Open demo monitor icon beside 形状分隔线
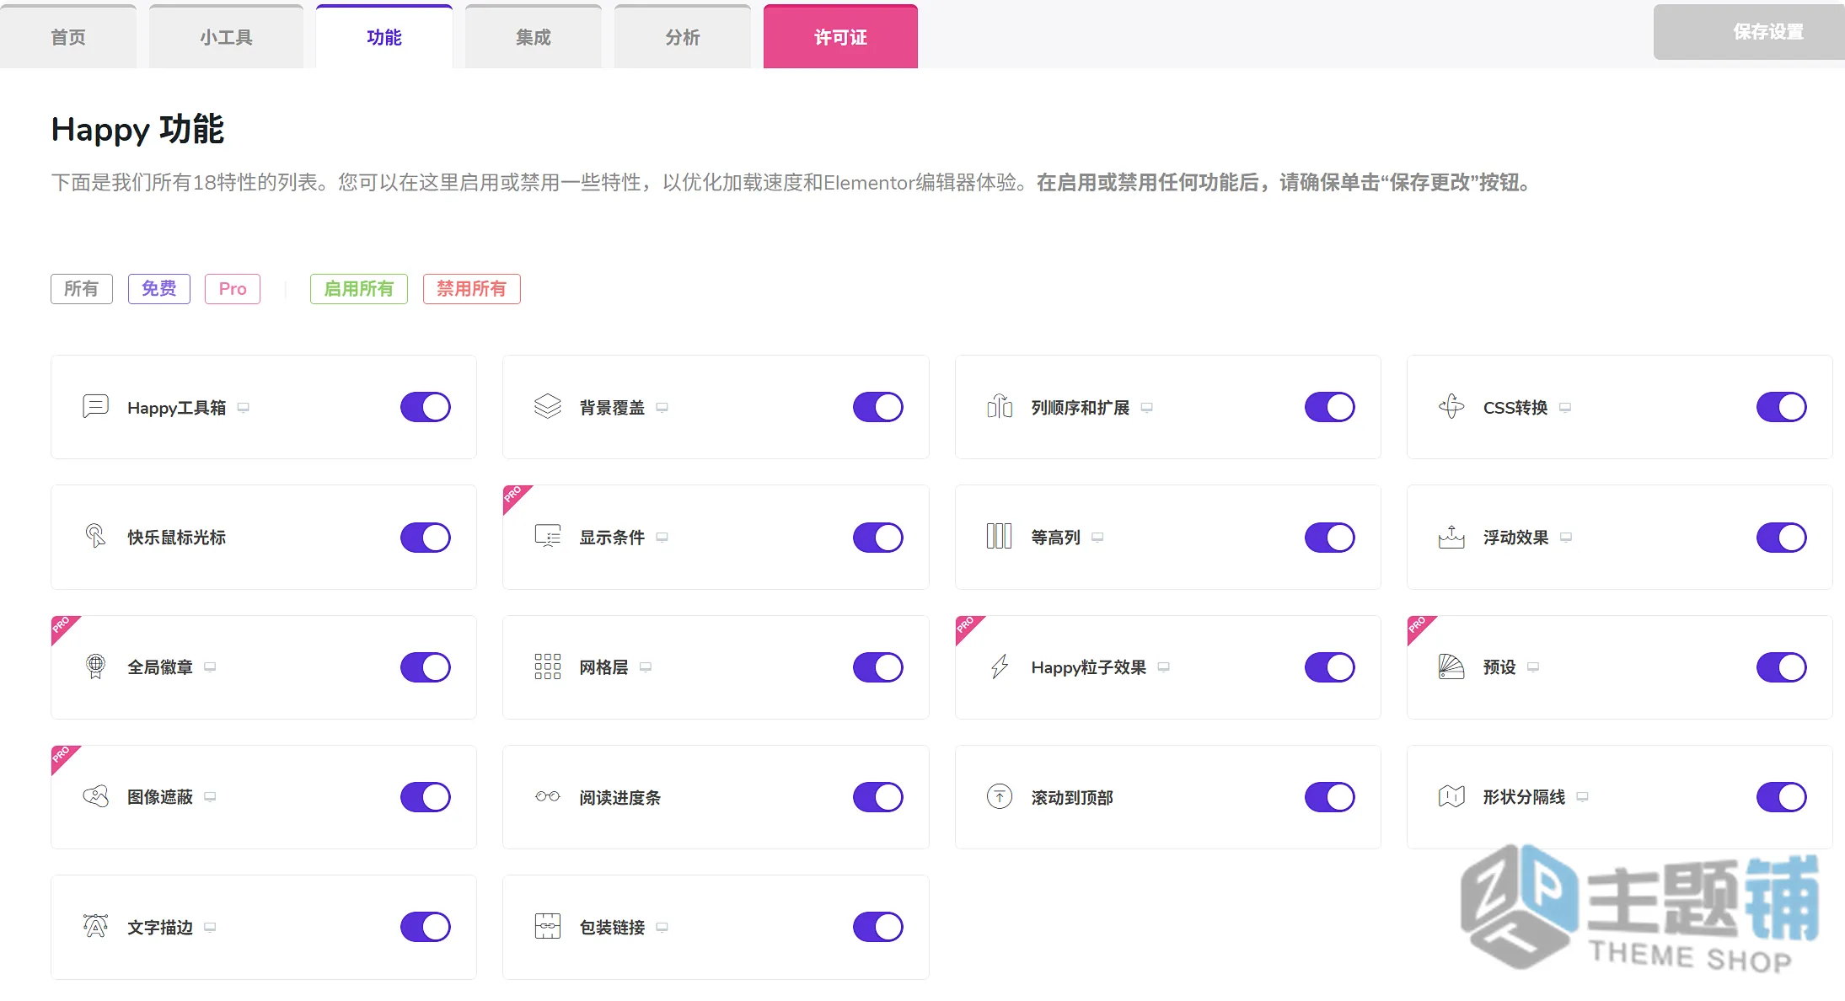Viewport: 1845px width, 1001px height. 1582,797
